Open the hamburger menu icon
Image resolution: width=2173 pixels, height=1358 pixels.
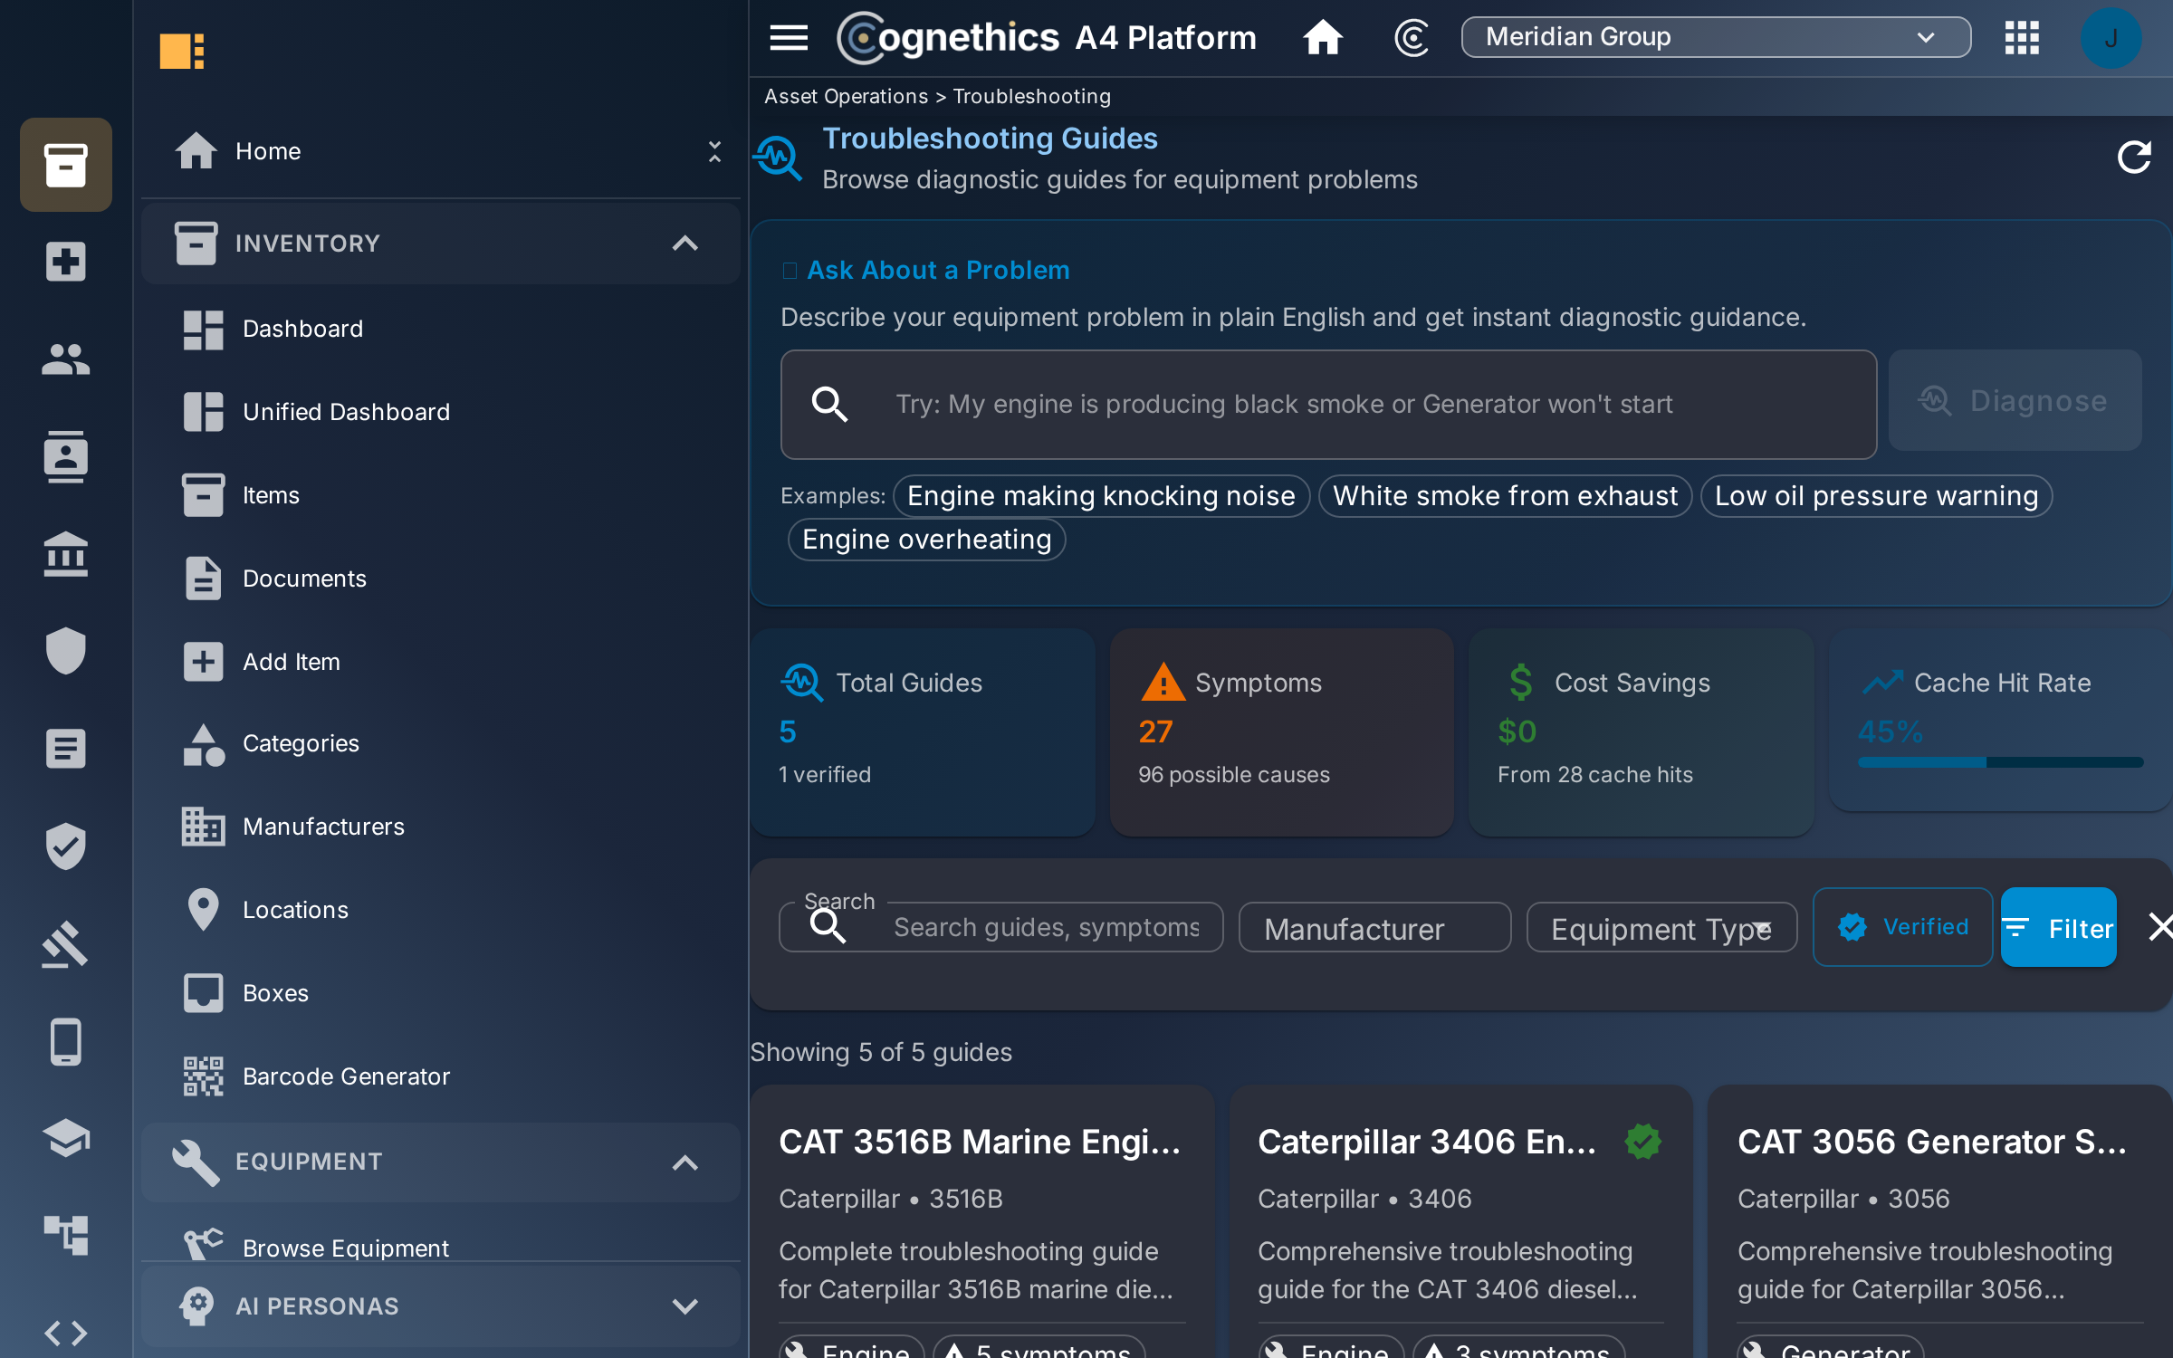tap(789, 38)
